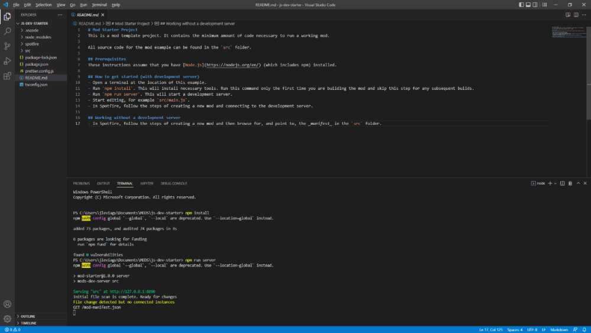This screenshot has width=591, height=333.
Task: Open the Extensions view
Action: [7, 76]
